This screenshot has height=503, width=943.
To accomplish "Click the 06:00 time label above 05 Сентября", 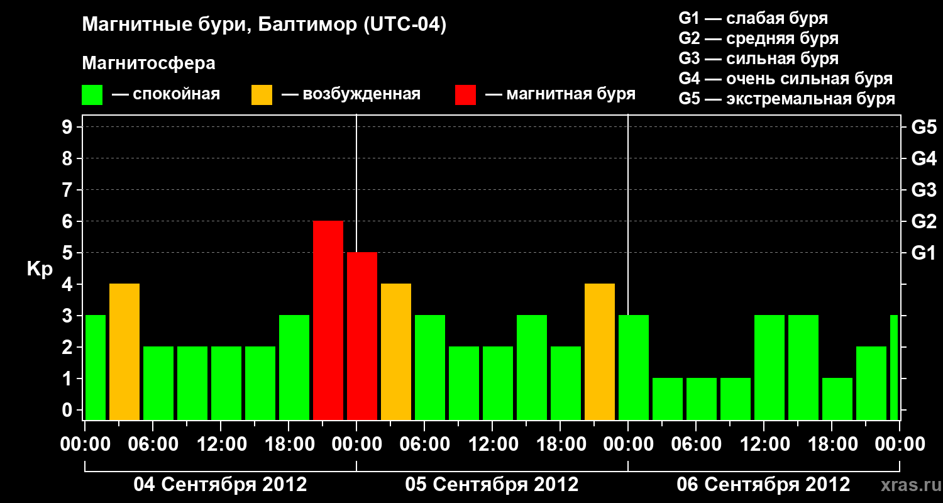I will click(425, 445).
